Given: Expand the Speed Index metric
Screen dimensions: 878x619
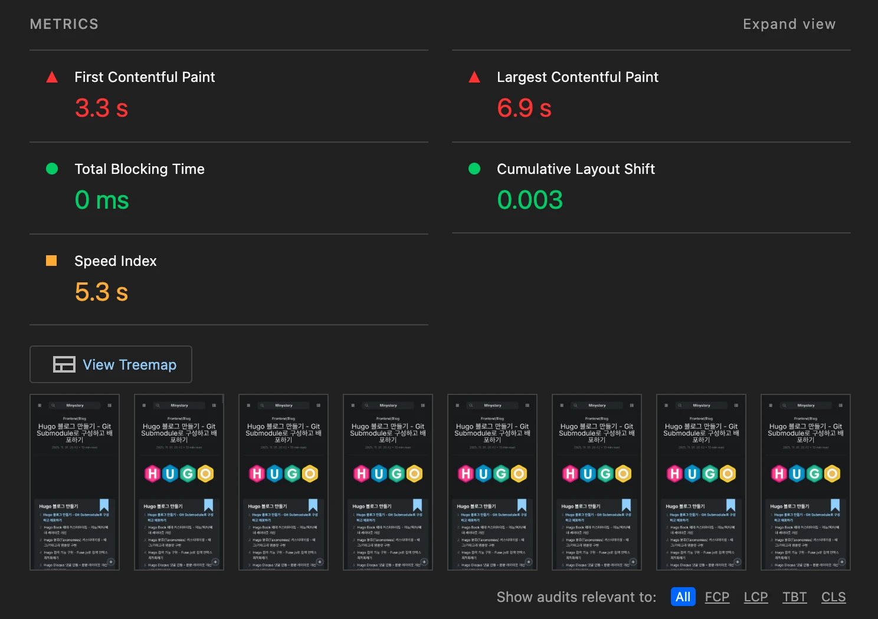Looking at the screenshot, I should 229,279.
